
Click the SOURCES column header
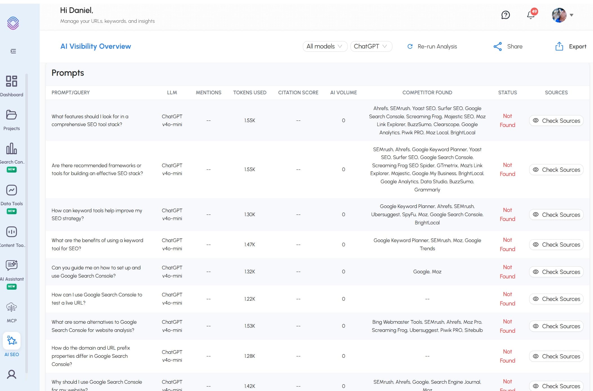coord(556,93)
